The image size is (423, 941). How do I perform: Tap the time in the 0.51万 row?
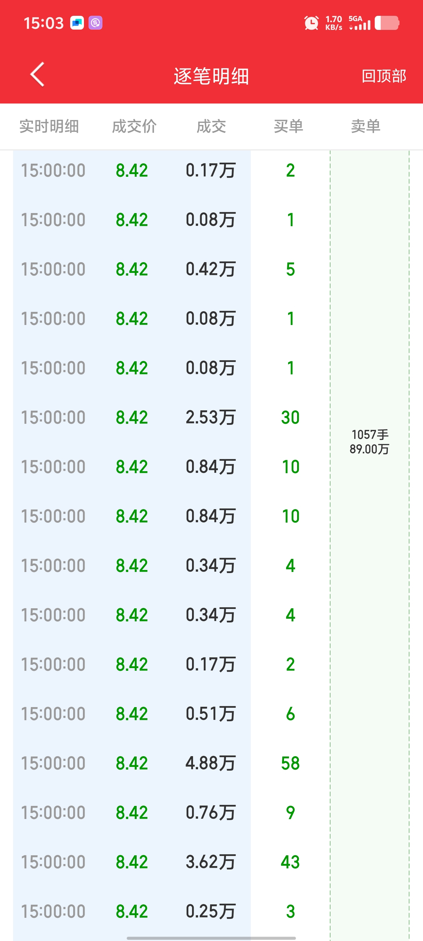tap(53, 714)
